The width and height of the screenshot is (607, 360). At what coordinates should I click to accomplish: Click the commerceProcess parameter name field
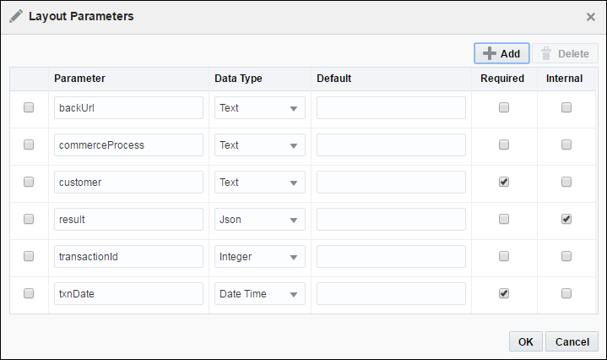(x=128, y=145)
